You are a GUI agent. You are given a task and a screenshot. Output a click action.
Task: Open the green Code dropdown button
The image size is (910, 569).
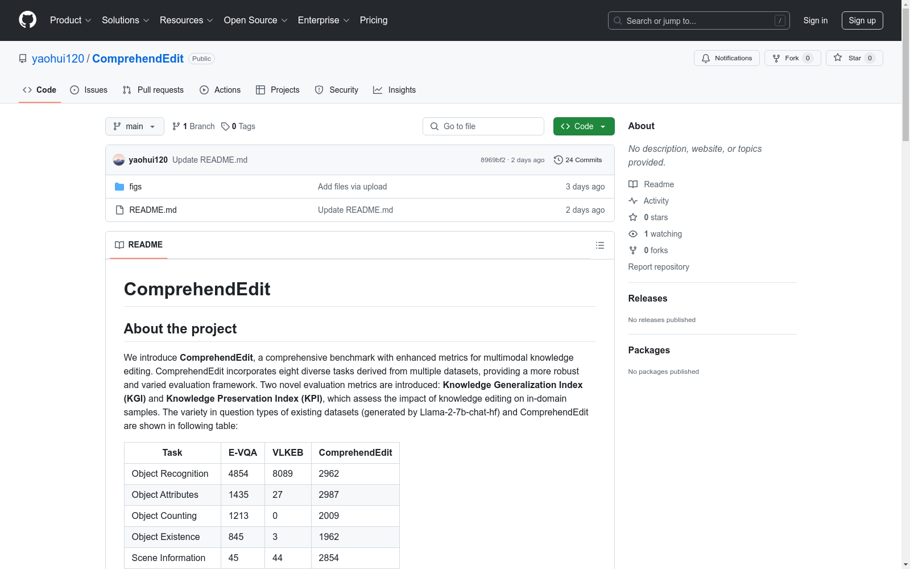coord(584,126)
